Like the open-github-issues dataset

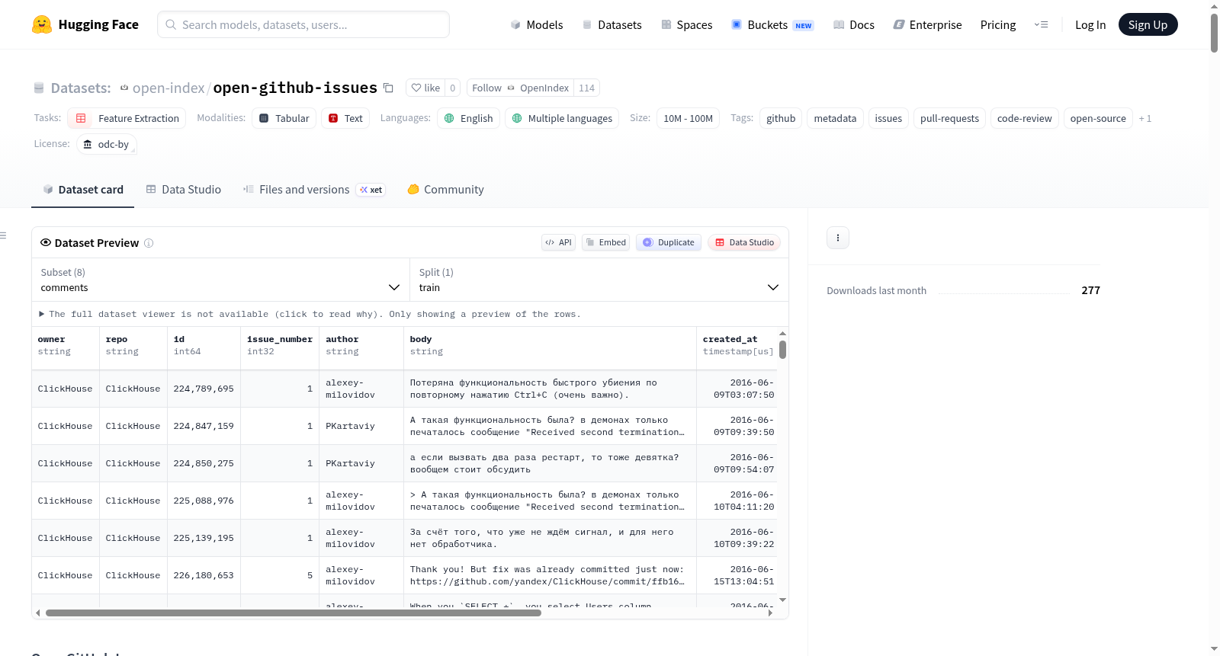(x=425, y=88)
